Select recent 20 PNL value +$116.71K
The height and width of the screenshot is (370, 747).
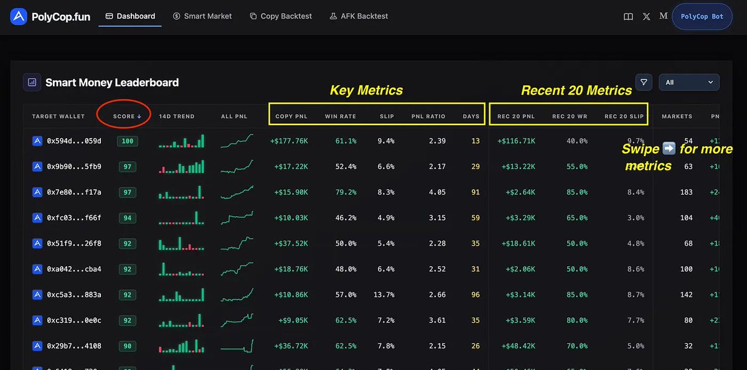point(516,141)
